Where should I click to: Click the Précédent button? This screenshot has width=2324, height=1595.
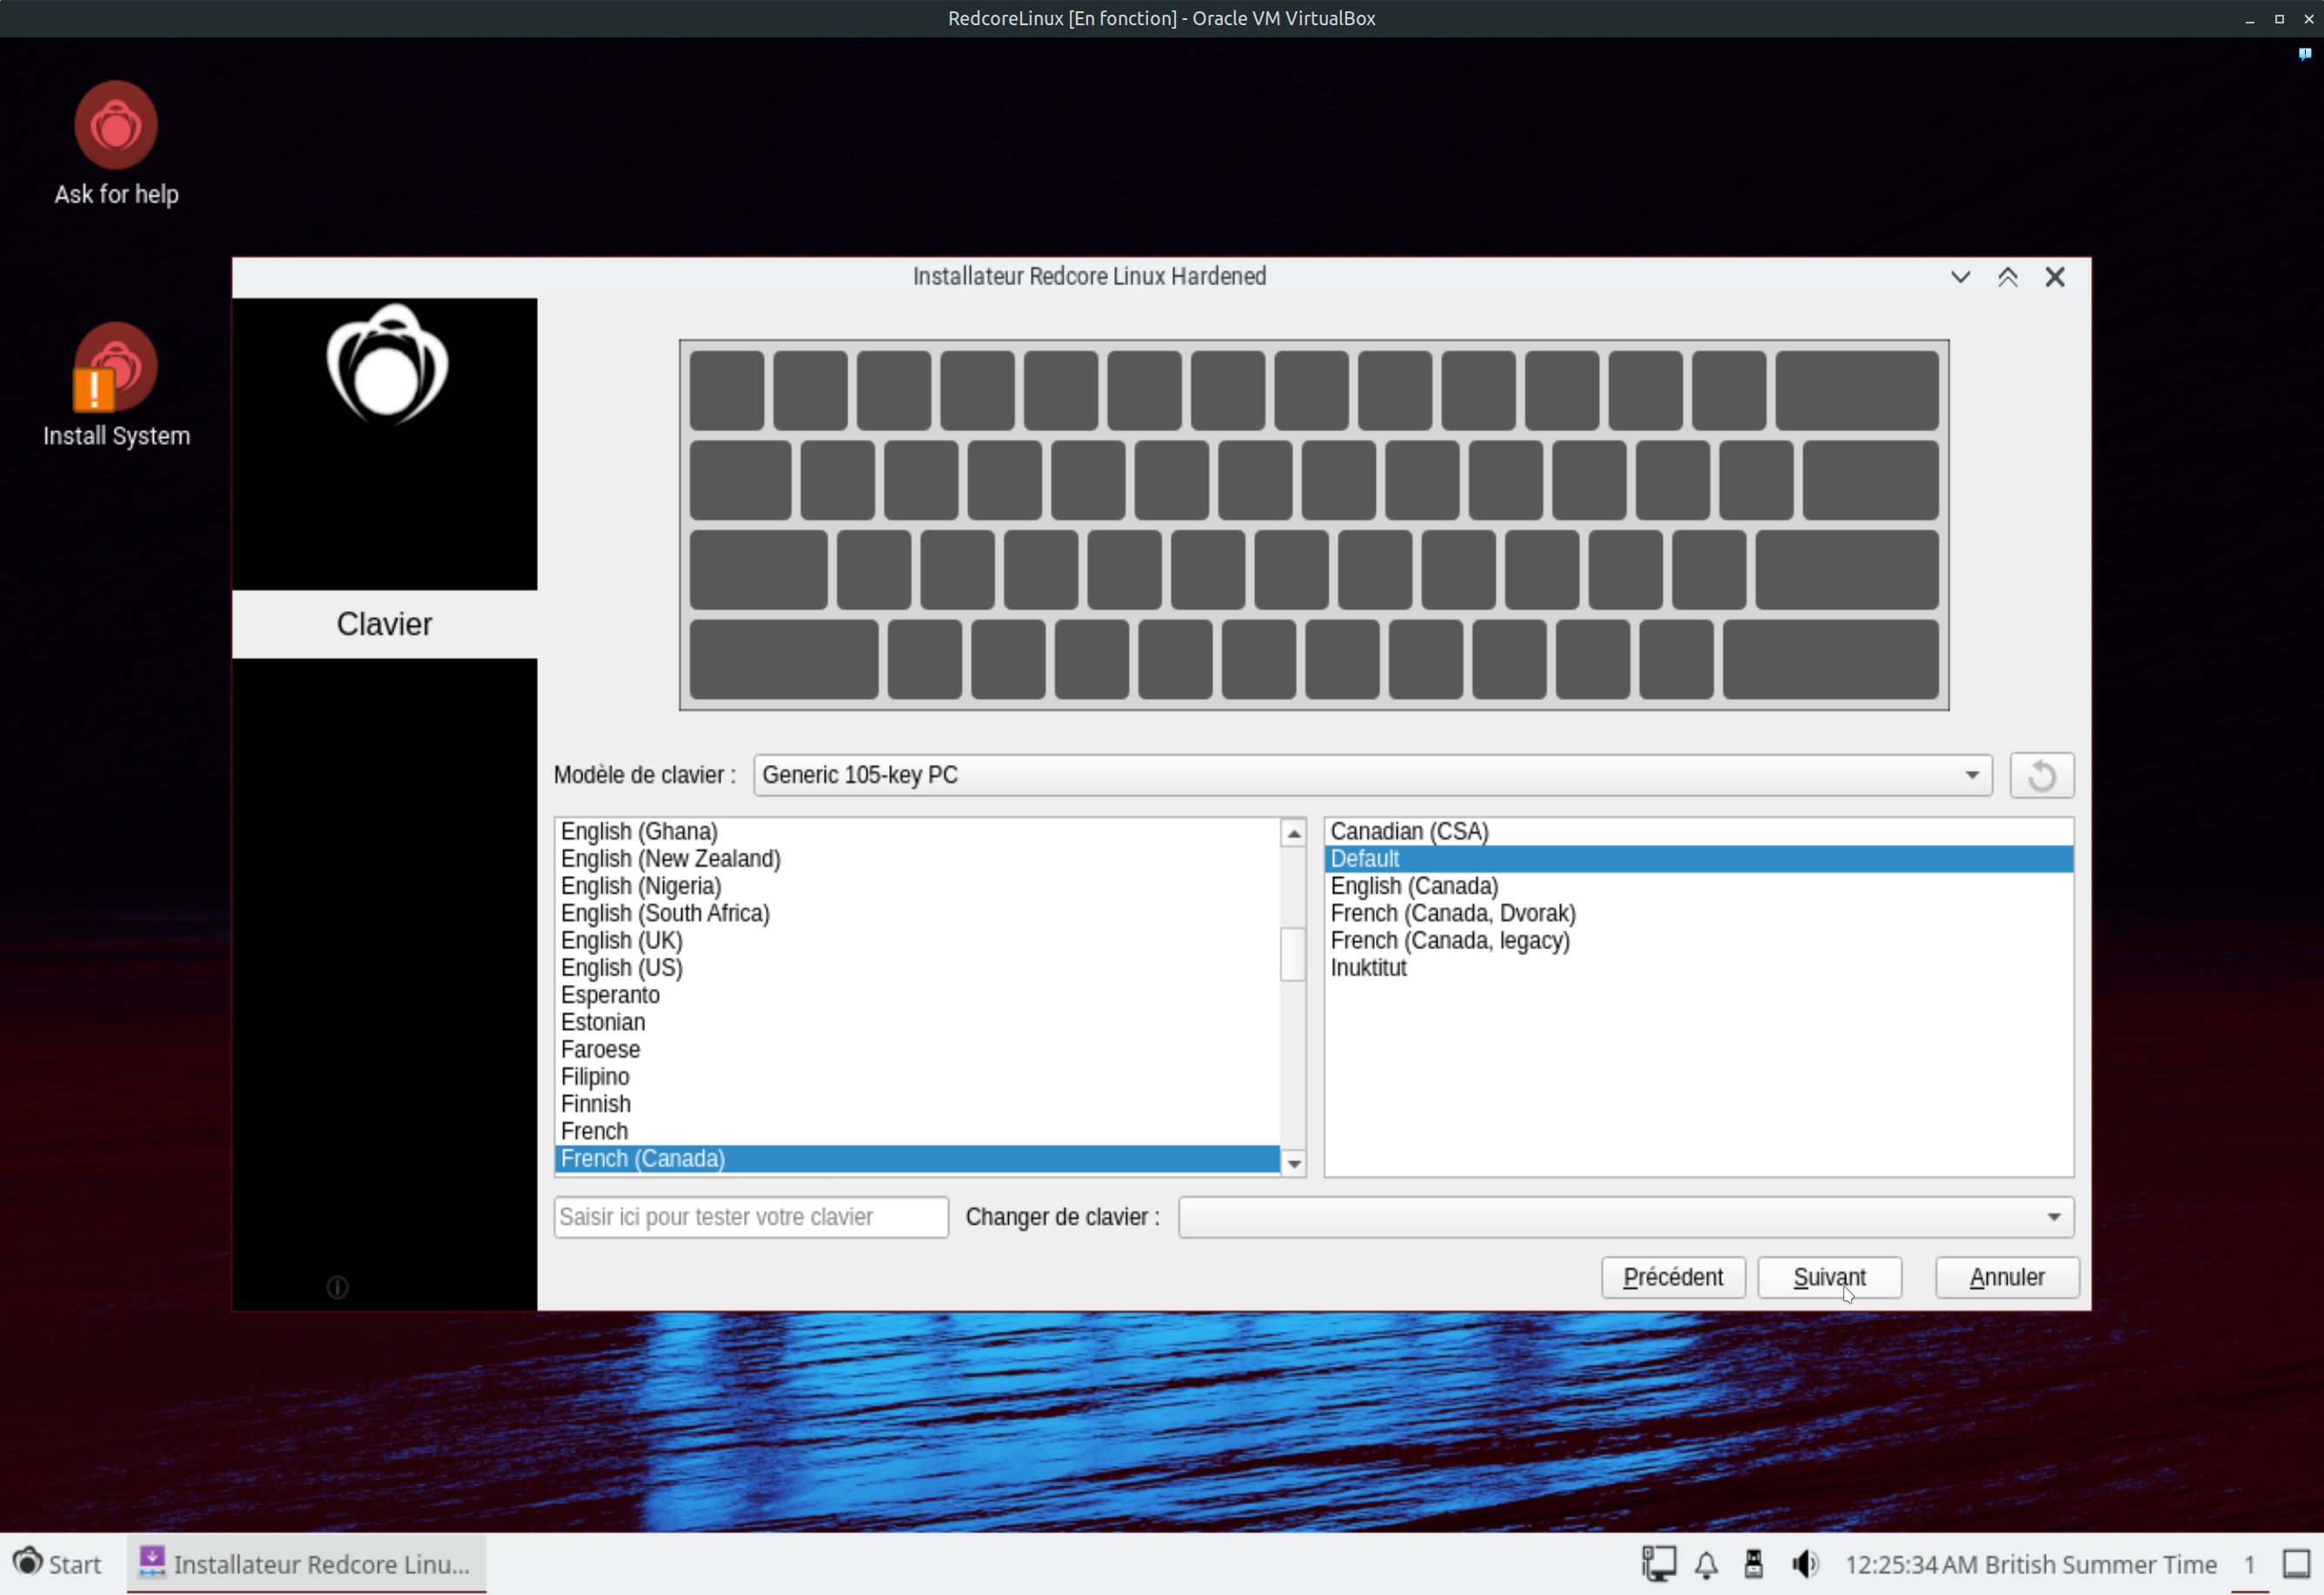[x=1672, y=1278]
